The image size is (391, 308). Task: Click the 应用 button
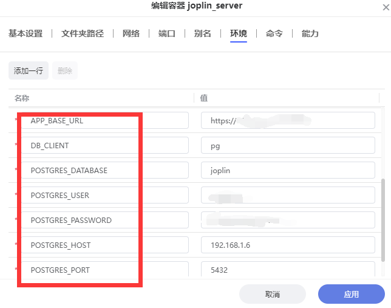tap(352, 294)
